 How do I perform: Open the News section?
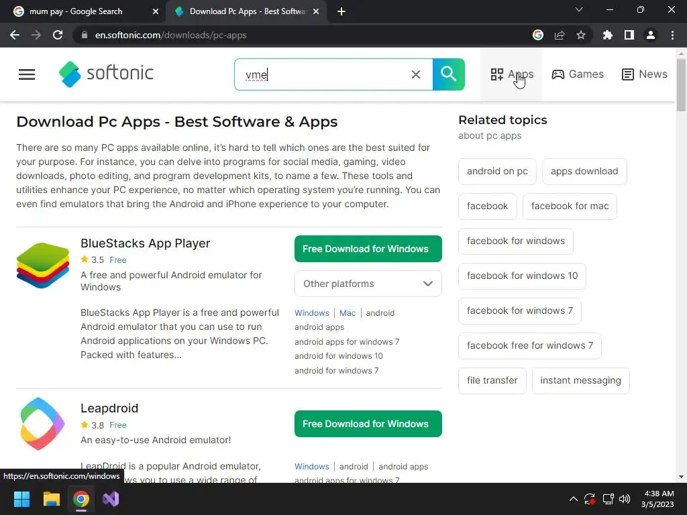click(645, 74)
